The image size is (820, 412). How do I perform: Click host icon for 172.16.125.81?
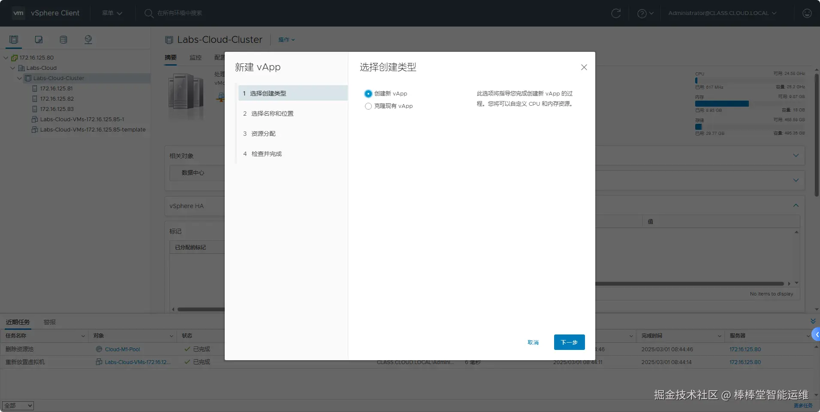(x=35, y=89)
